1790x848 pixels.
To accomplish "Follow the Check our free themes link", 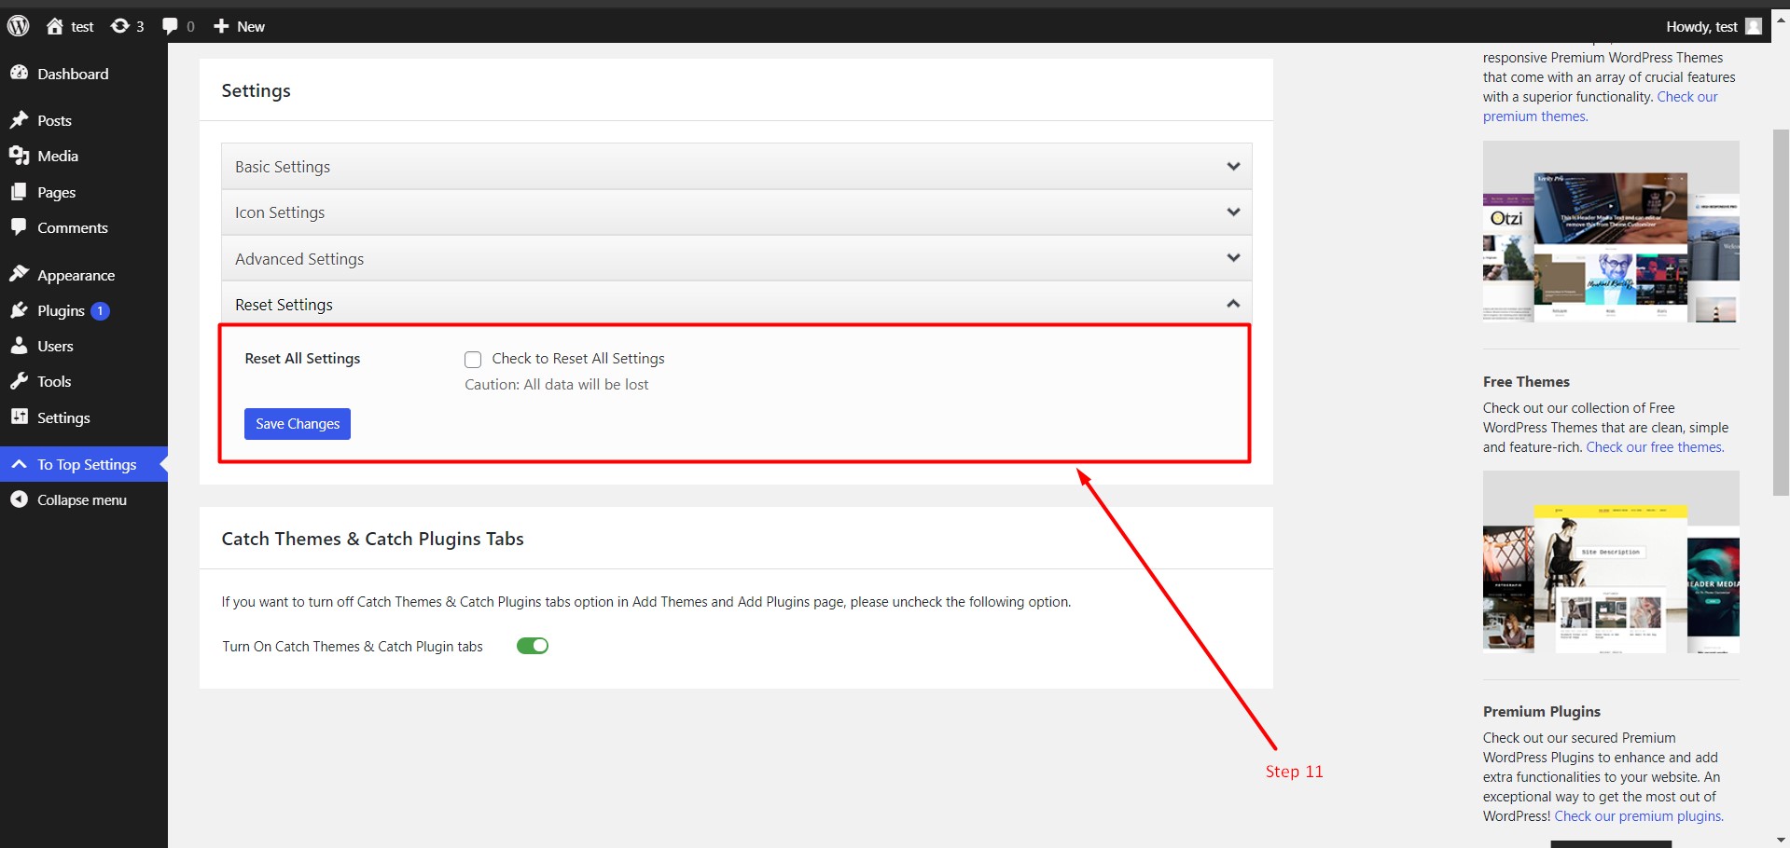I will (1655, 447).
